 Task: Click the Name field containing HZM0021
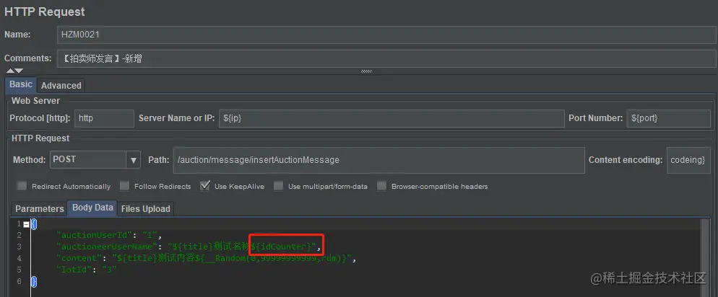tap(386, 35)
